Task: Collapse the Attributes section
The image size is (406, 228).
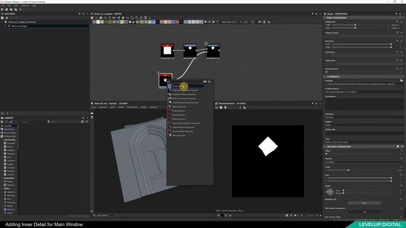Action: (x=325, y=77)
